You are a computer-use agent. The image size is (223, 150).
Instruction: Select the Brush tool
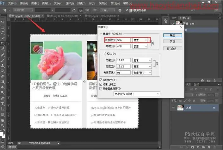coord(3,60)
